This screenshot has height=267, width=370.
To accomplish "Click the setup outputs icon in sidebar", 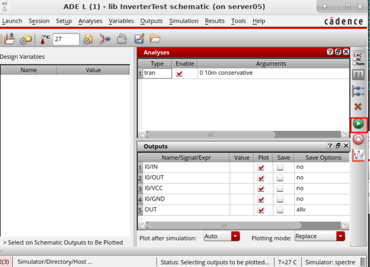I will pos(358,91).
